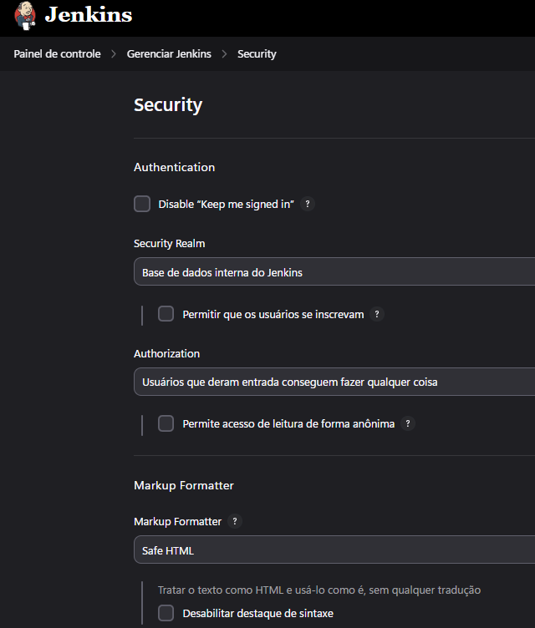Open the Security Realm dropdown

pos(334,272)
